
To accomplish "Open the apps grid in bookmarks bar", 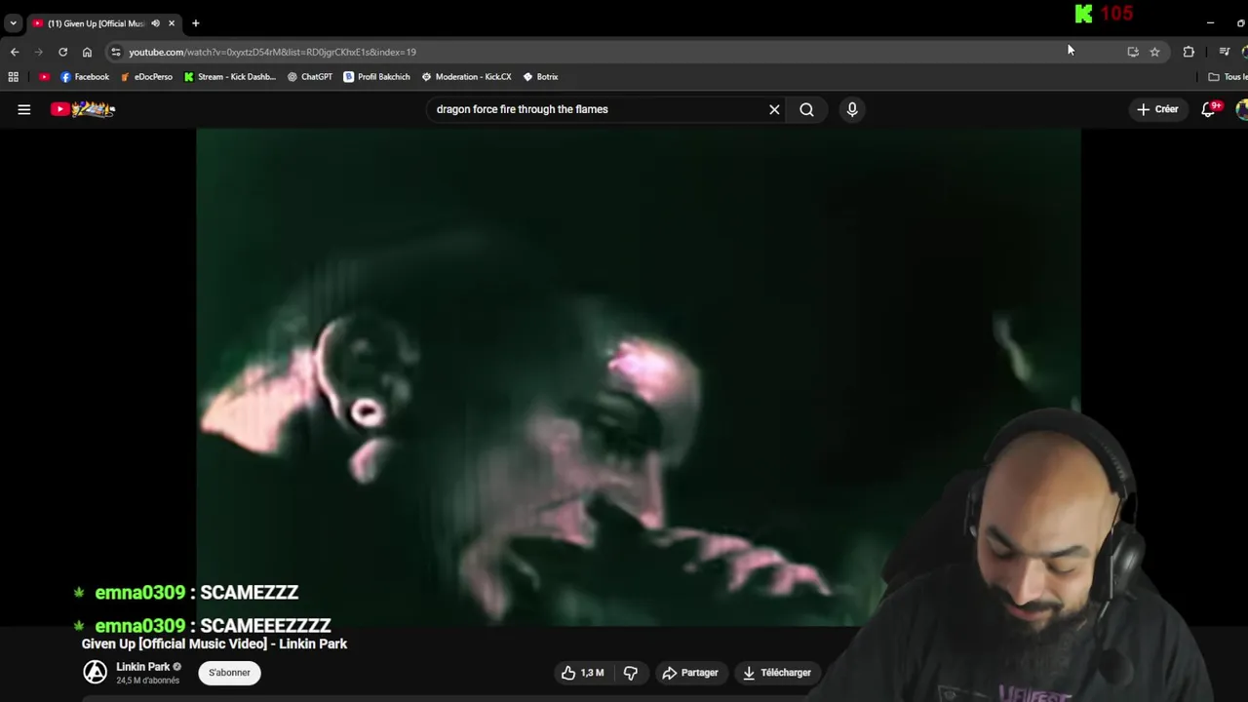I will click(13, 77).
